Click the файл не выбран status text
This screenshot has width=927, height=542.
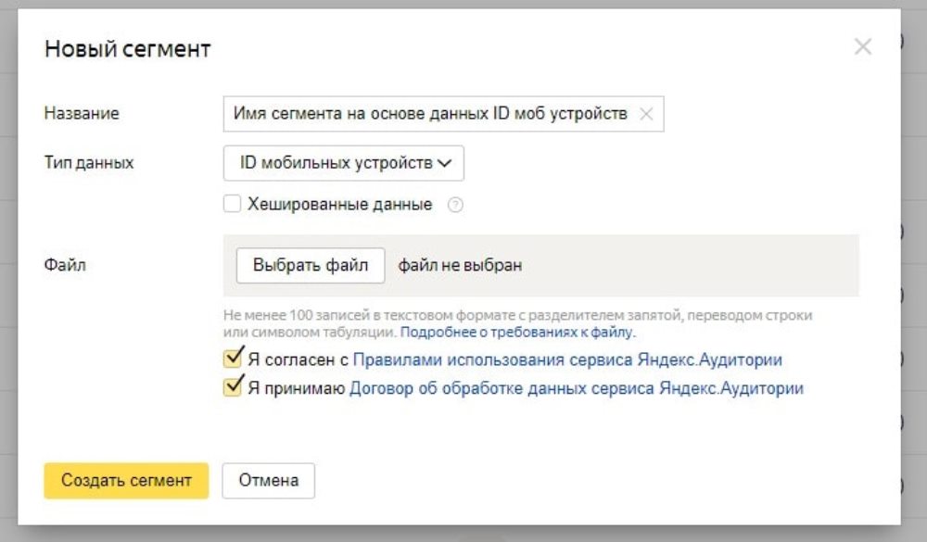pyautogui.click(x=460, y=266)
